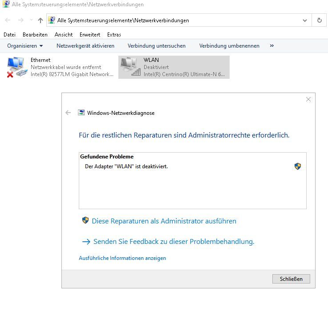
Task: Click Verbindung untersuchen in toolbar
Action: (157, 46)
